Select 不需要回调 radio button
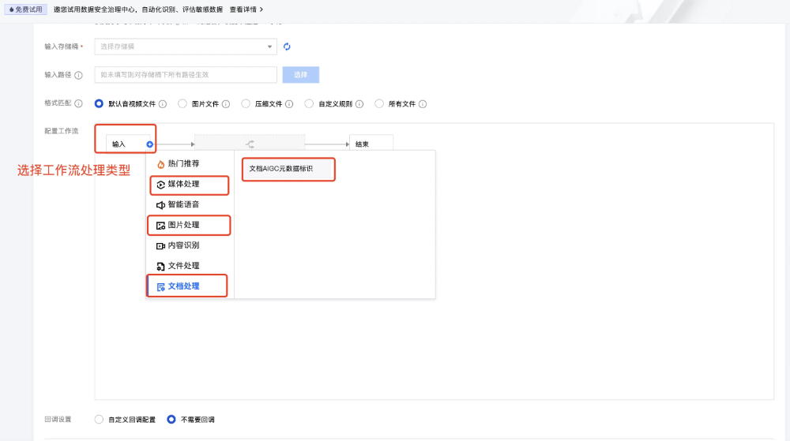This screenshot has height=441, width=790. (171, 420)
